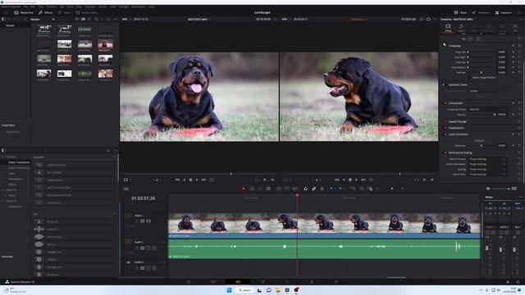Toggle the Snapping magnet icon
Screen dimensions: 525x295
click(x=306, y=188)
